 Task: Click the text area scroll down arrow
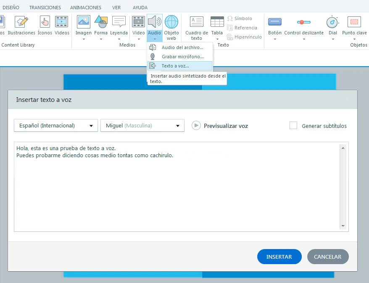tap(343, 226)
